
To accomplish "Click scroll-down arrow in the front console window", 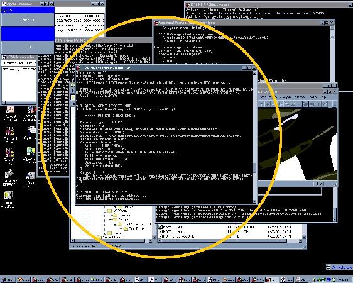I will tap(254, 201).
